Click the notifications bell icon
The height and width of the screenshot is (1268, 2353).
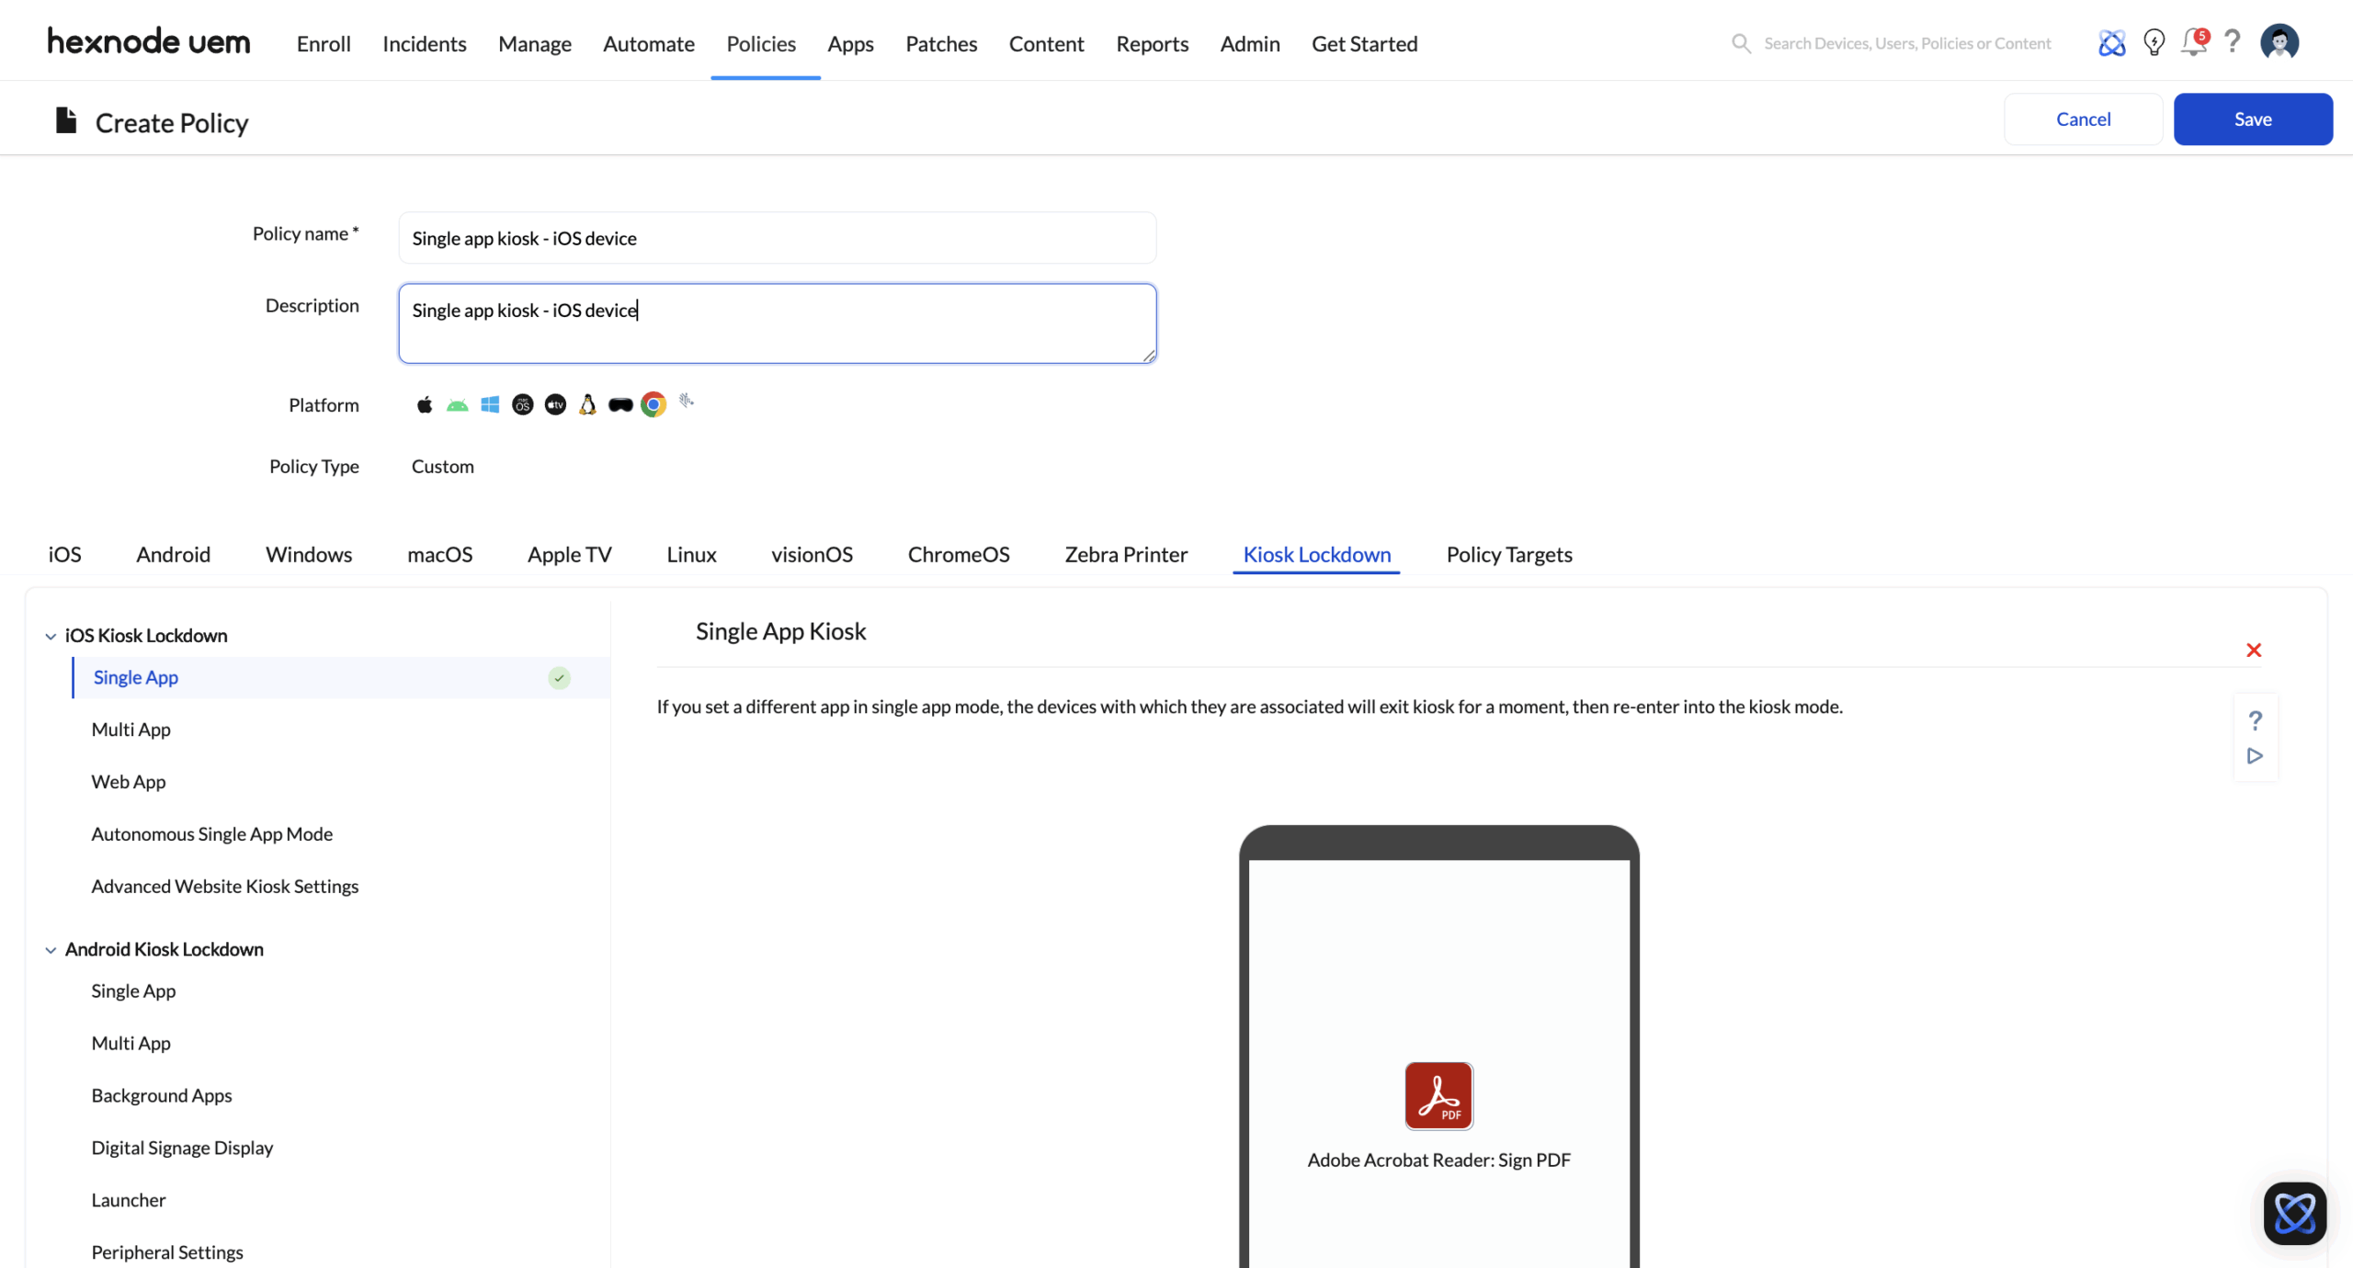coord(2193,43)
